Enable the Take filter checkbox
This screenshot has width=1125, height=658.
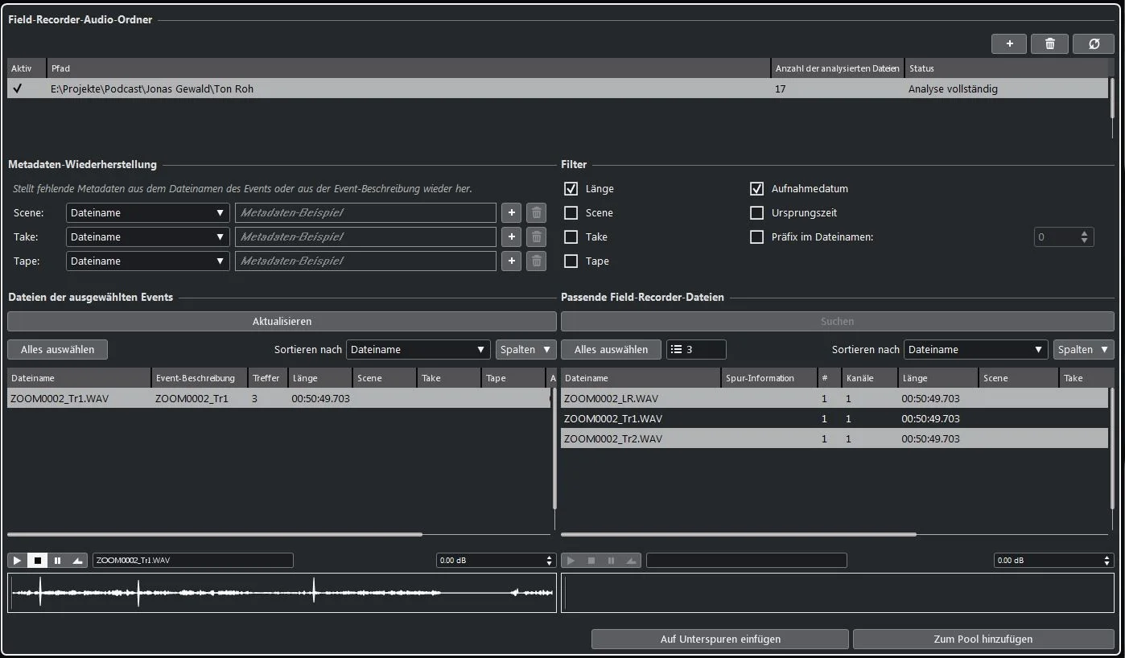tap(571, 236)
